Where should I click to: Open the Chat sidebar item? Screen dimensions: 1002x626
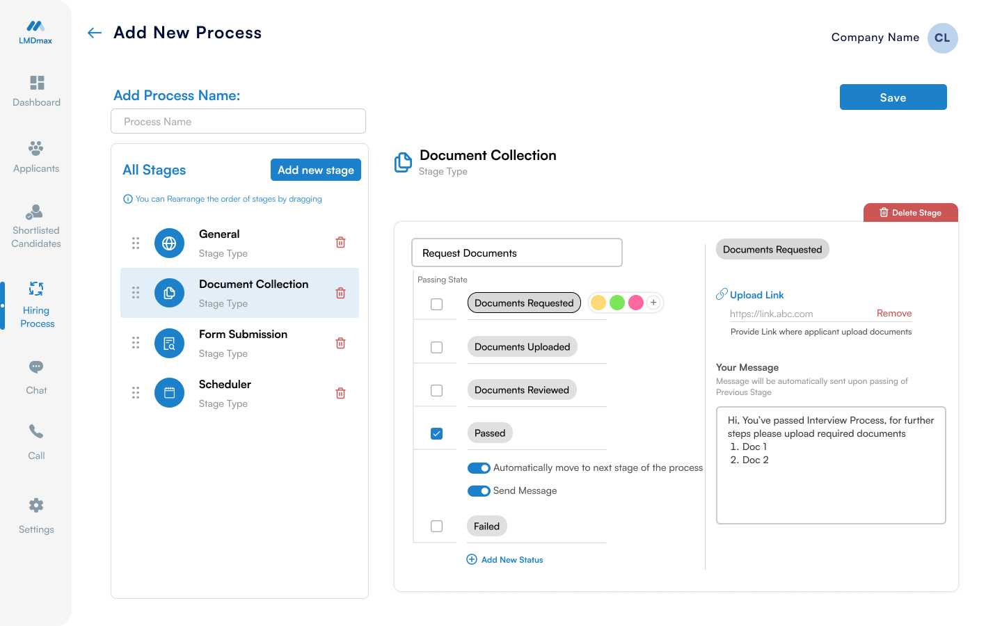(x=36, y=376)
